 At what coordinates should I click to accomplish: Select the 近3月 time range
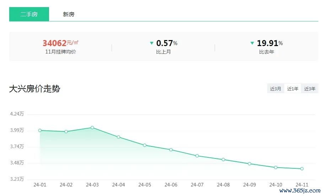276,89
